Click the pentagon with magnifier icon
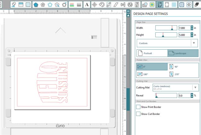Screen dimensions: 201x135 pos(57,5)
